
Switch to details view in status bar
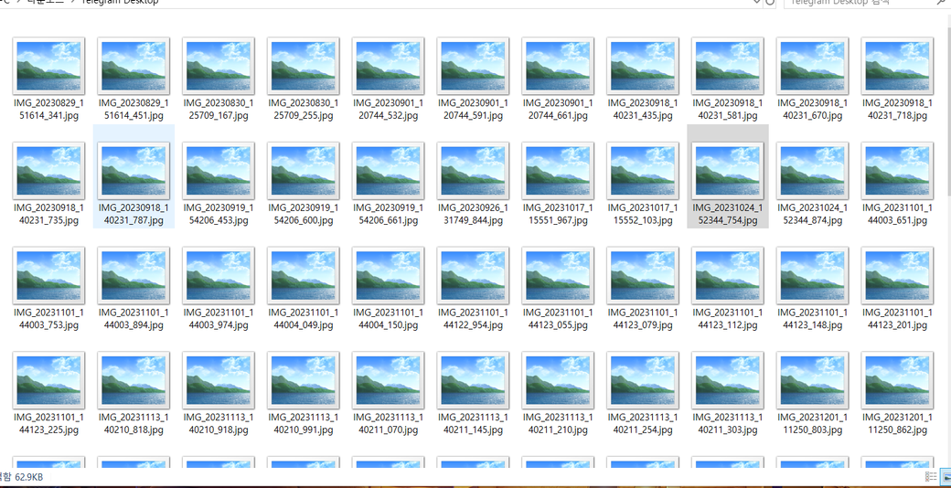931,477
